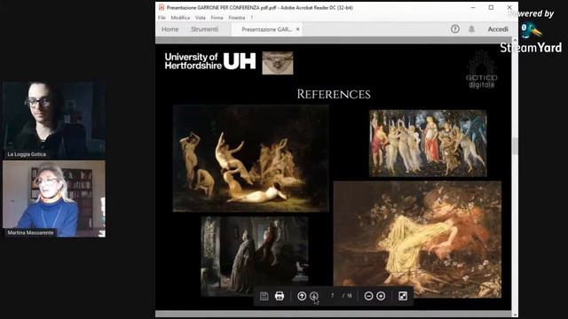Click the print icon in floating toolbar
This screenshot has width=568, height=319.
pos(280,296)
